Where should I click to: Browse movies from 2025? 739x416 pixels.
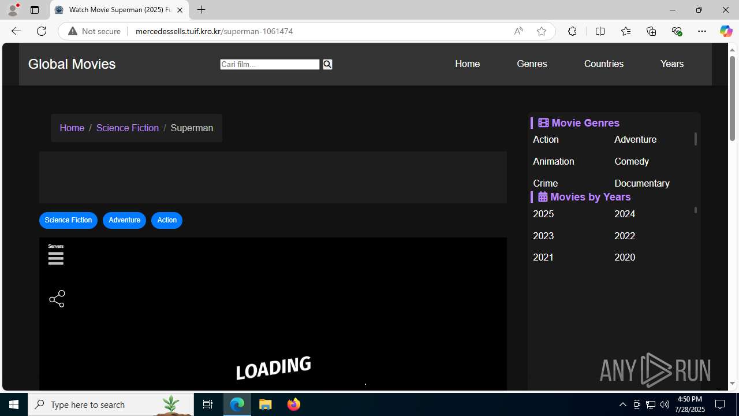tap(543, 214)
